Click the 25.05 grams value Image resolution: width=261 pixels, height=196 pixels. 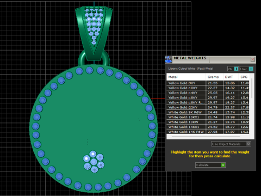[213, 93]
